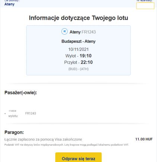This screenshot has width=157, height=162.
Task: Click the 11.00 HUF total amount
Action: coord(144,139)
